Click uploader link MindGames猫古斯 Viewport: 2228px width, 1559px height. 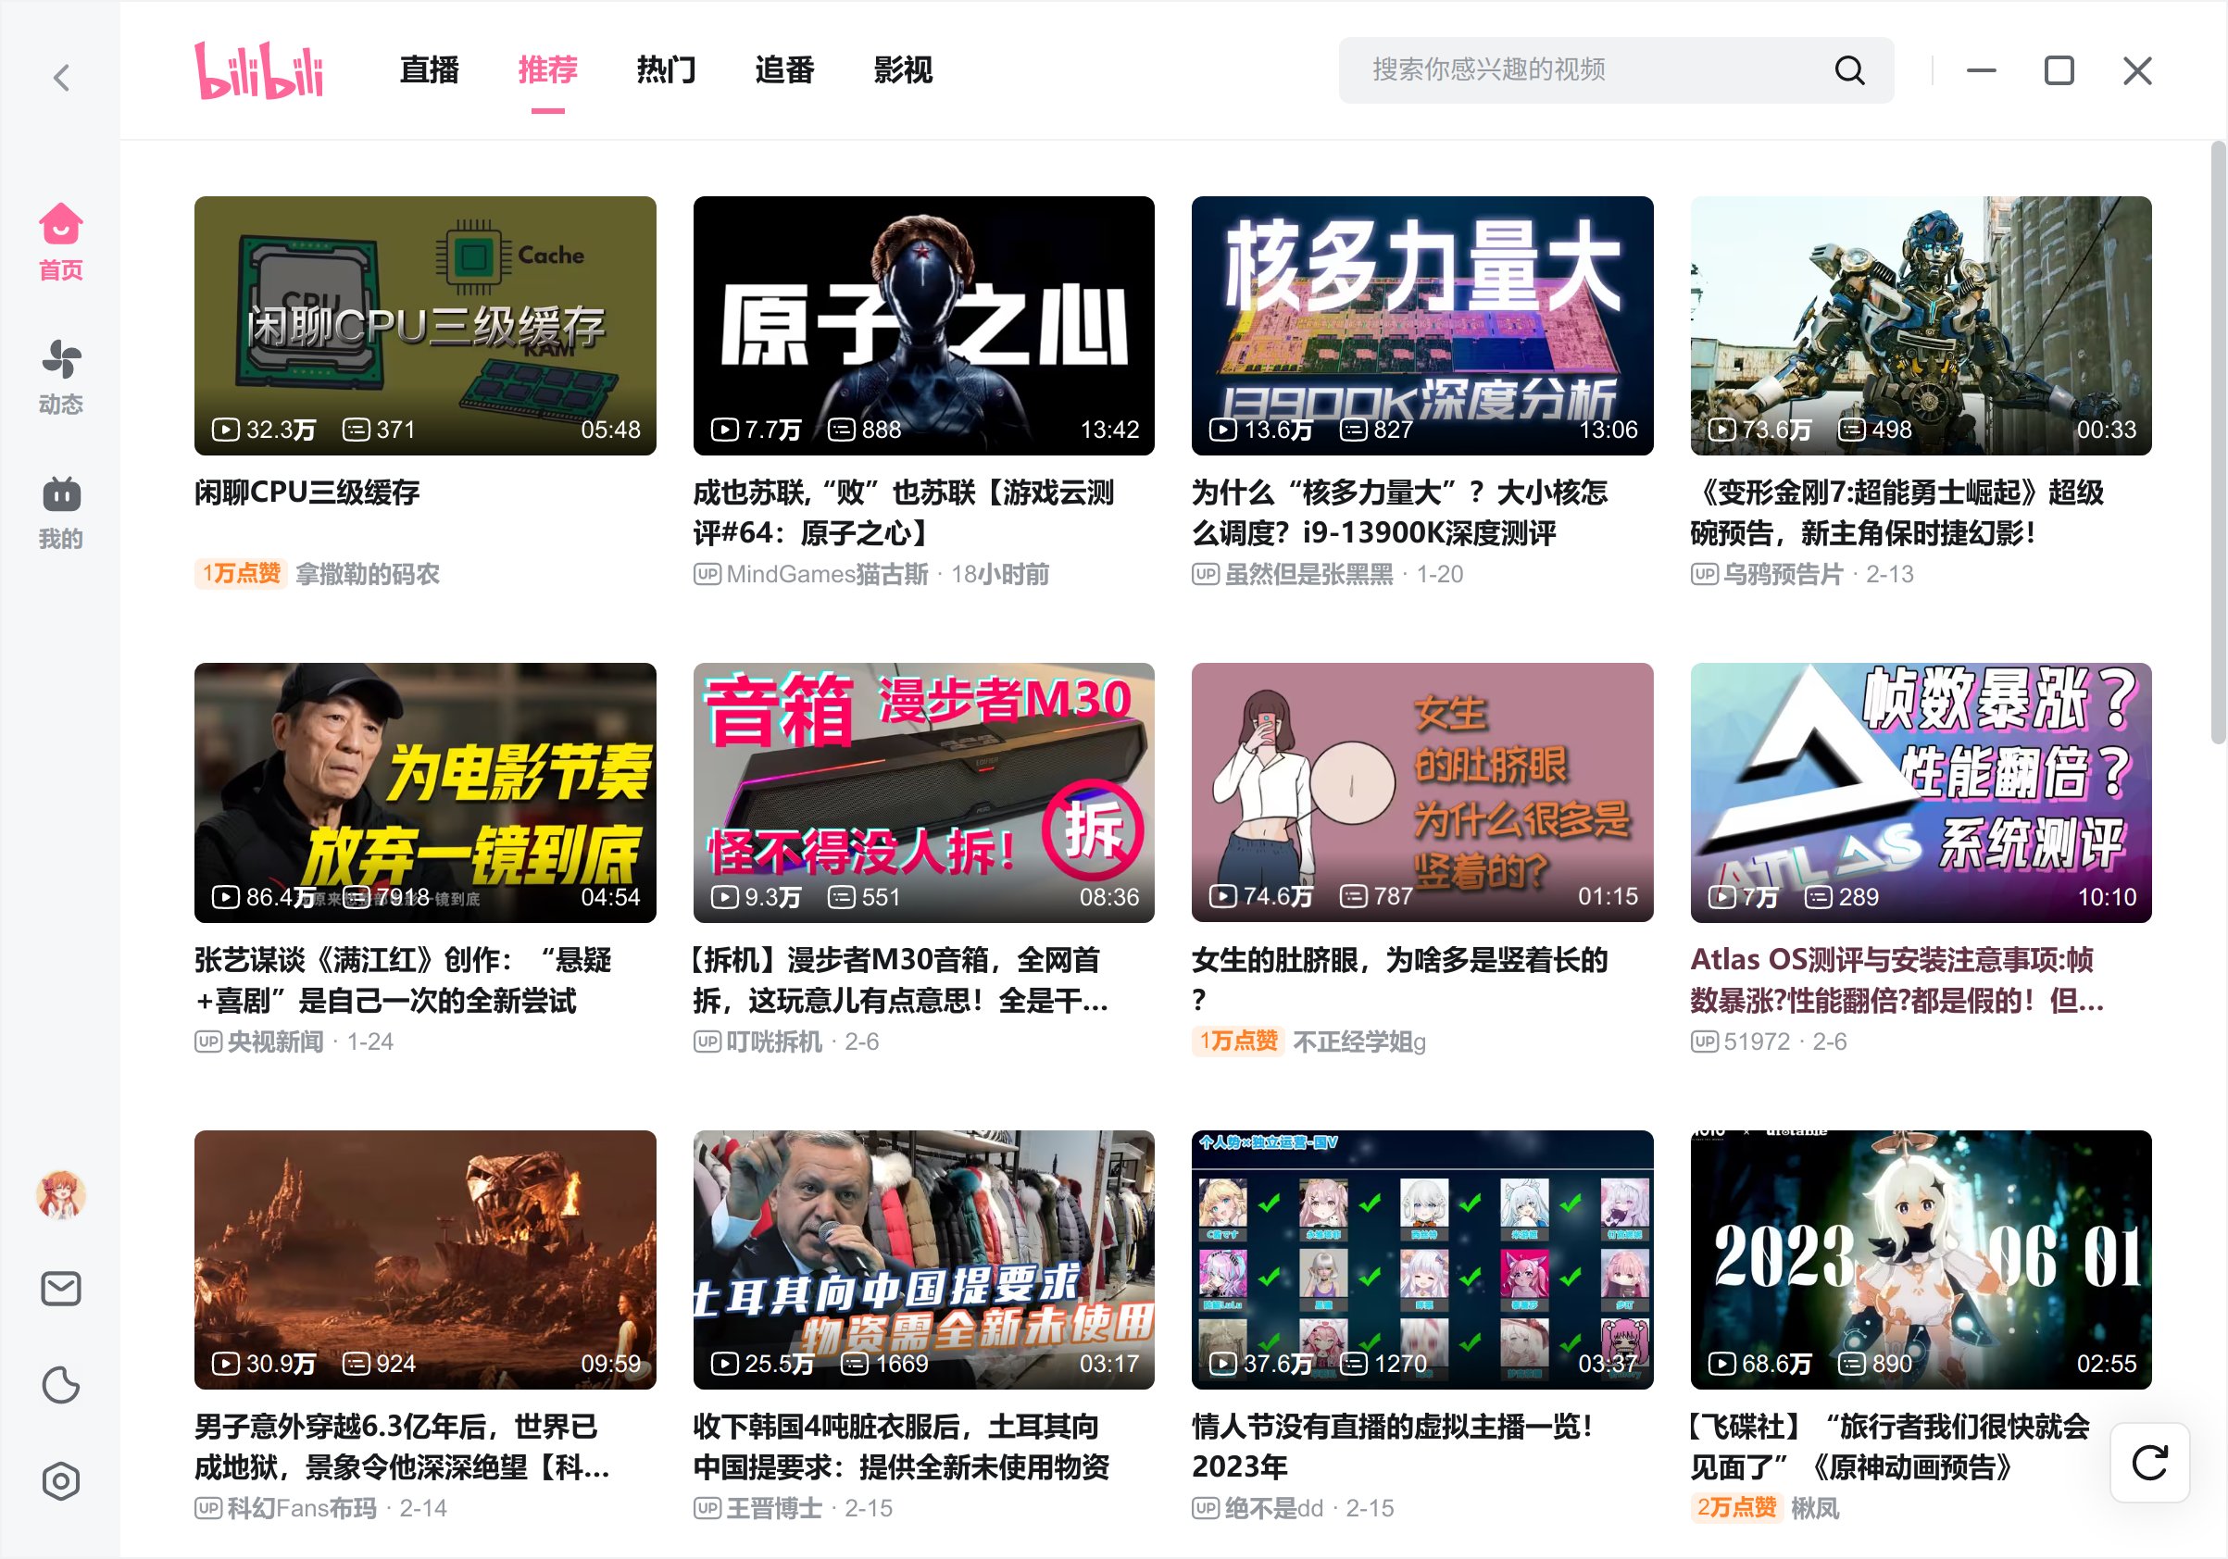(826, 573)
